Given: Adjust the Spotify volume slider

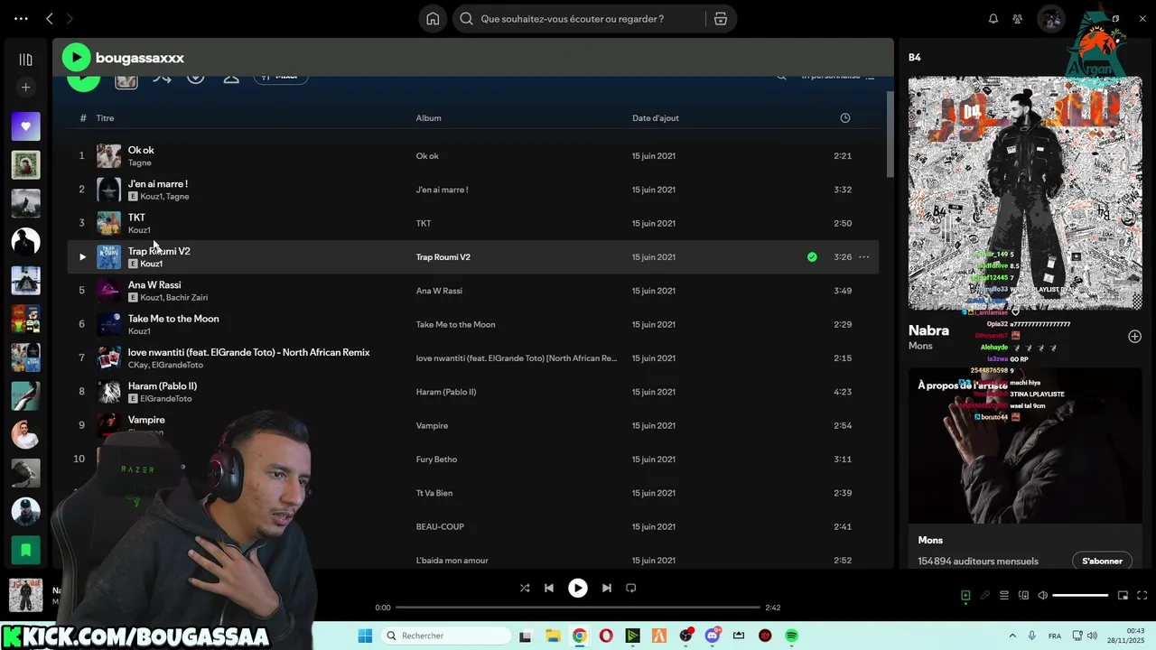Looking at the screenshot, I should click(1080, 596).
